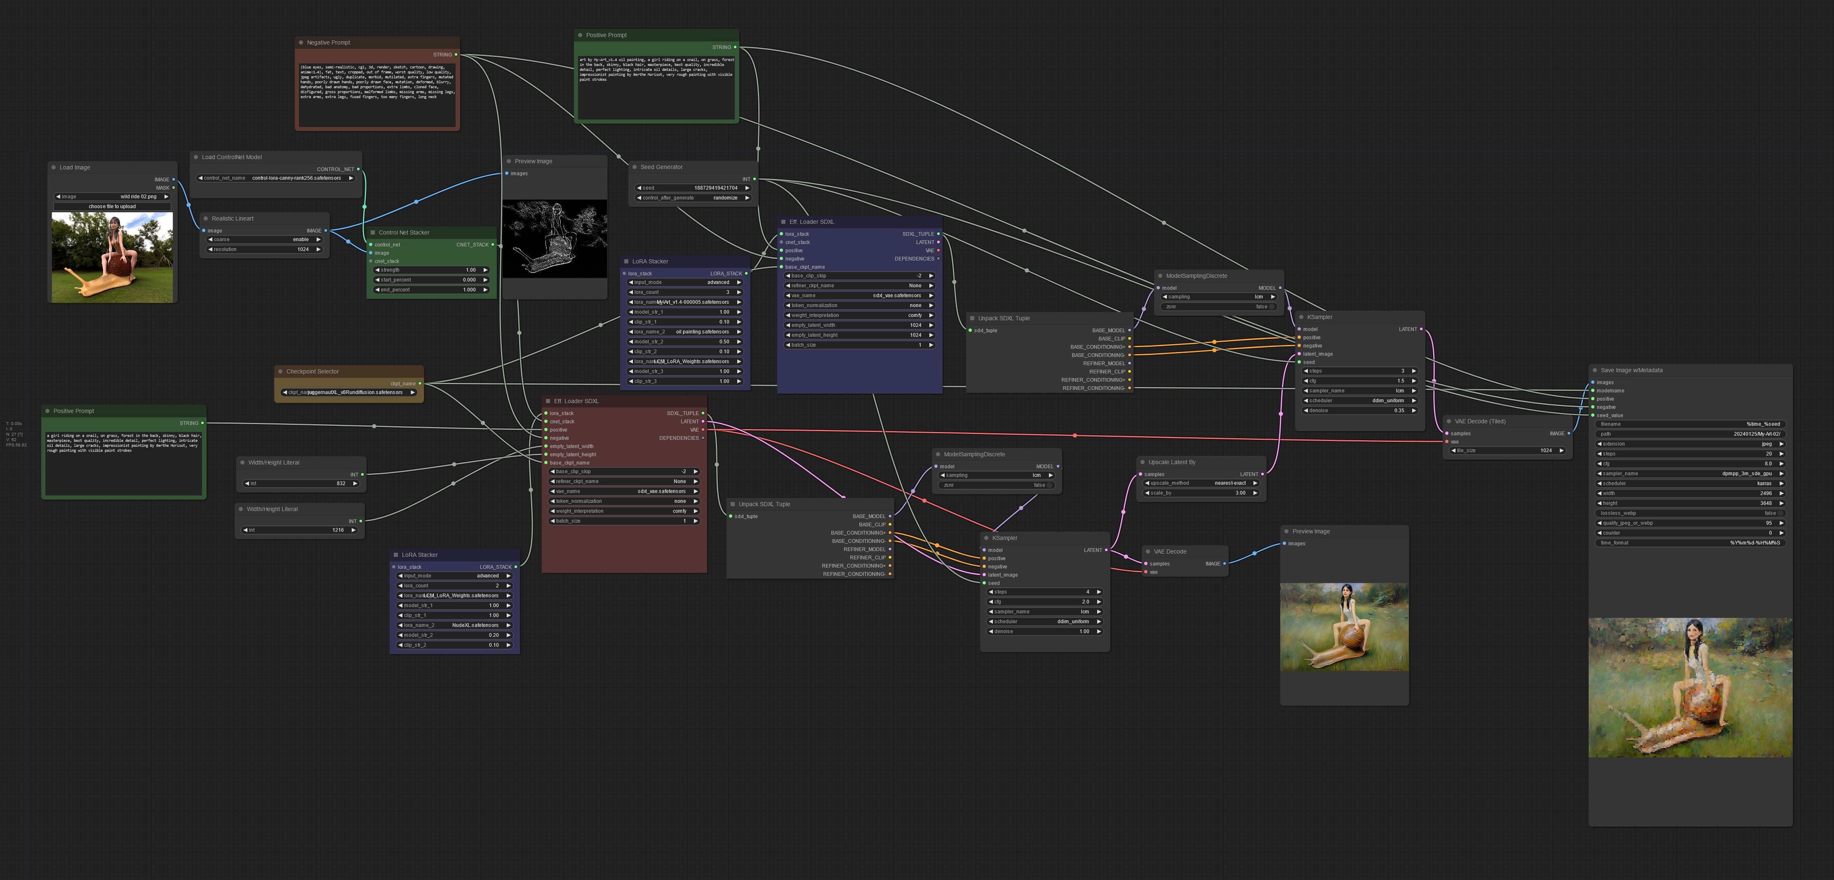Increase scale_by with its right arrow

(1254, 493)
